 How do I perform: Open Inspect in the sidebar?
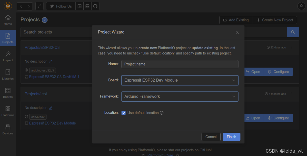8,57
